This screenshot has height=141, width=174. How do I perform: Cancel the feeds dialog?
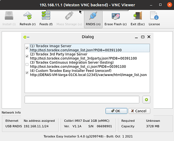[x=139, y=111]
